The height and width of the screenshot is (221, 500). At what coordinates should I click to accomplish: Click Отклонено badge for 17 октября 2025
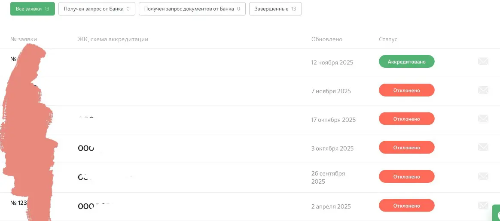coord(406,119)
